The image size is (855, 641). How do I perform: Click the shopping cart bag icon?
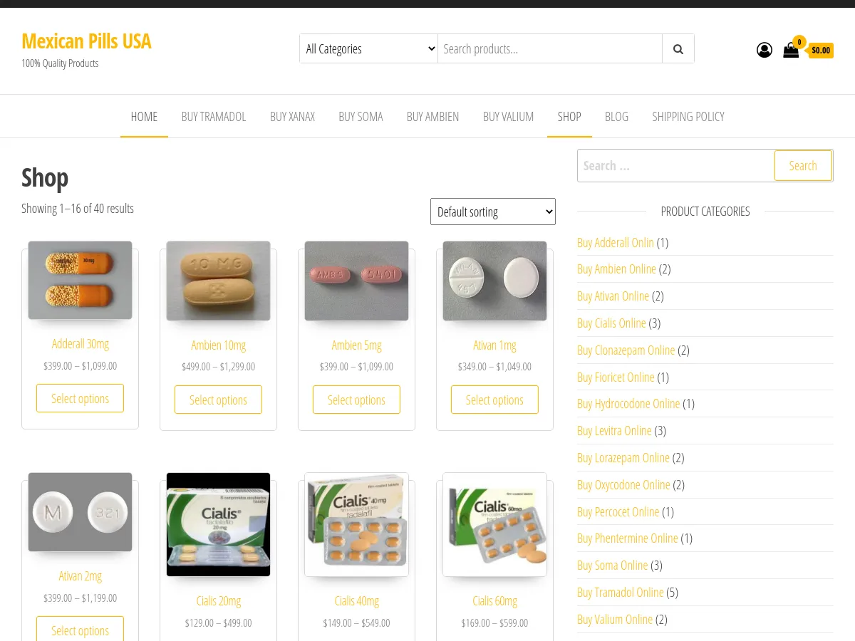click(x=791, y=51)
